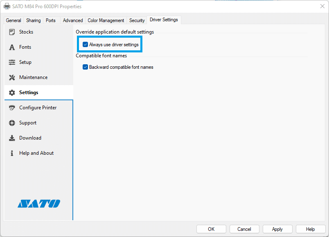Select the Help and About label
This screenshot has width=329, height=237.
pyautogui.click(x=36, y=153)
